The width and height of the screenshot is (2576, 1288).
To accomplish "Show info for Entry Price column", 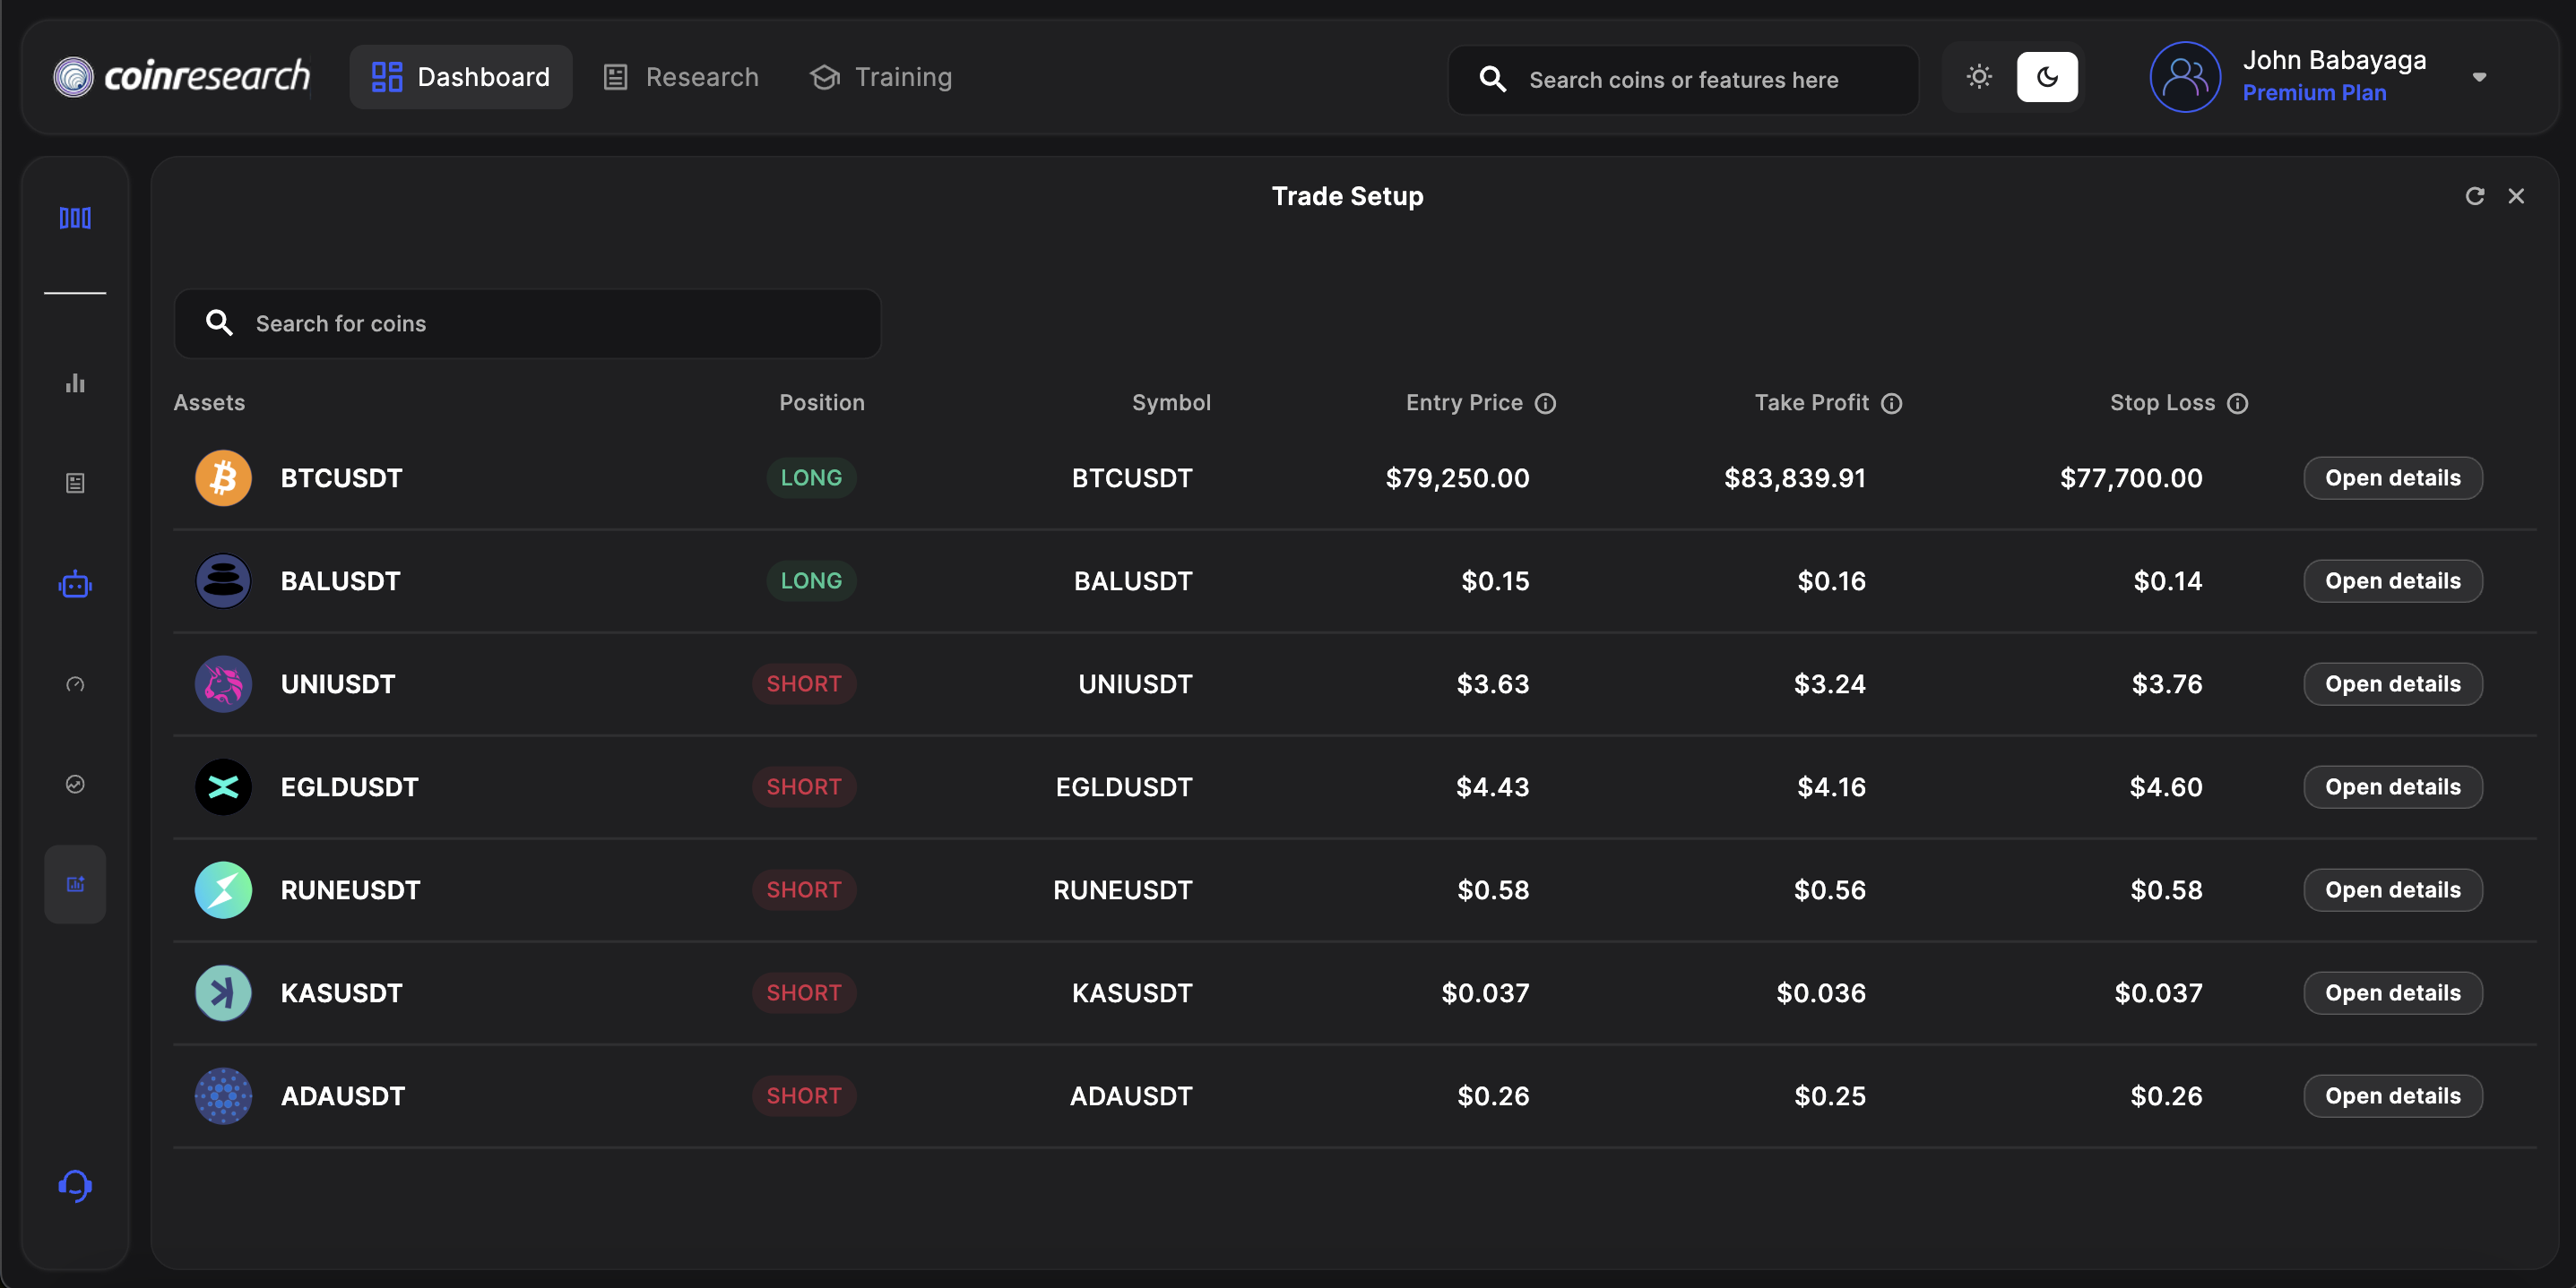I will (x=1545, y=403).
